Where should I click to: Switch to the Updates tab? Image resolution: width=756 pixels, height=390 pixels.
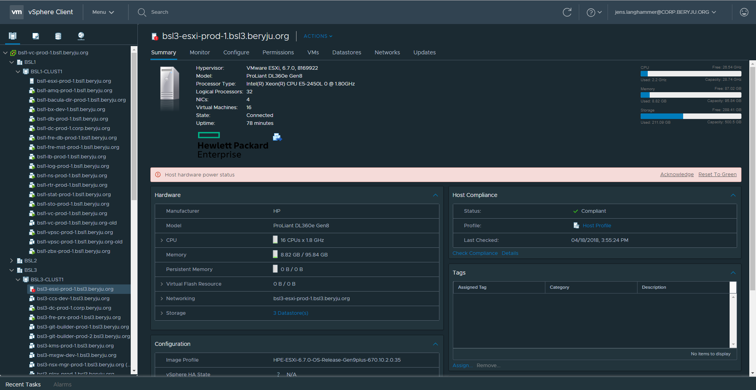coord(424,52)
